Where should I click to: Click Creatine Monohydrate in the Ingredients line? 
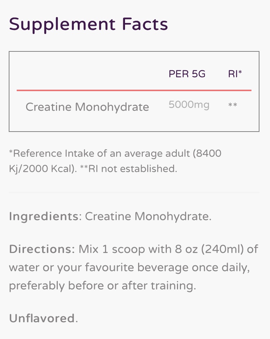tap(148, 216)
